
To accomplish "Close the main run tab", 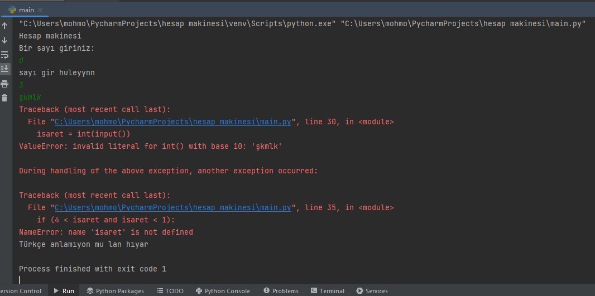I will (x=41, y=10).
